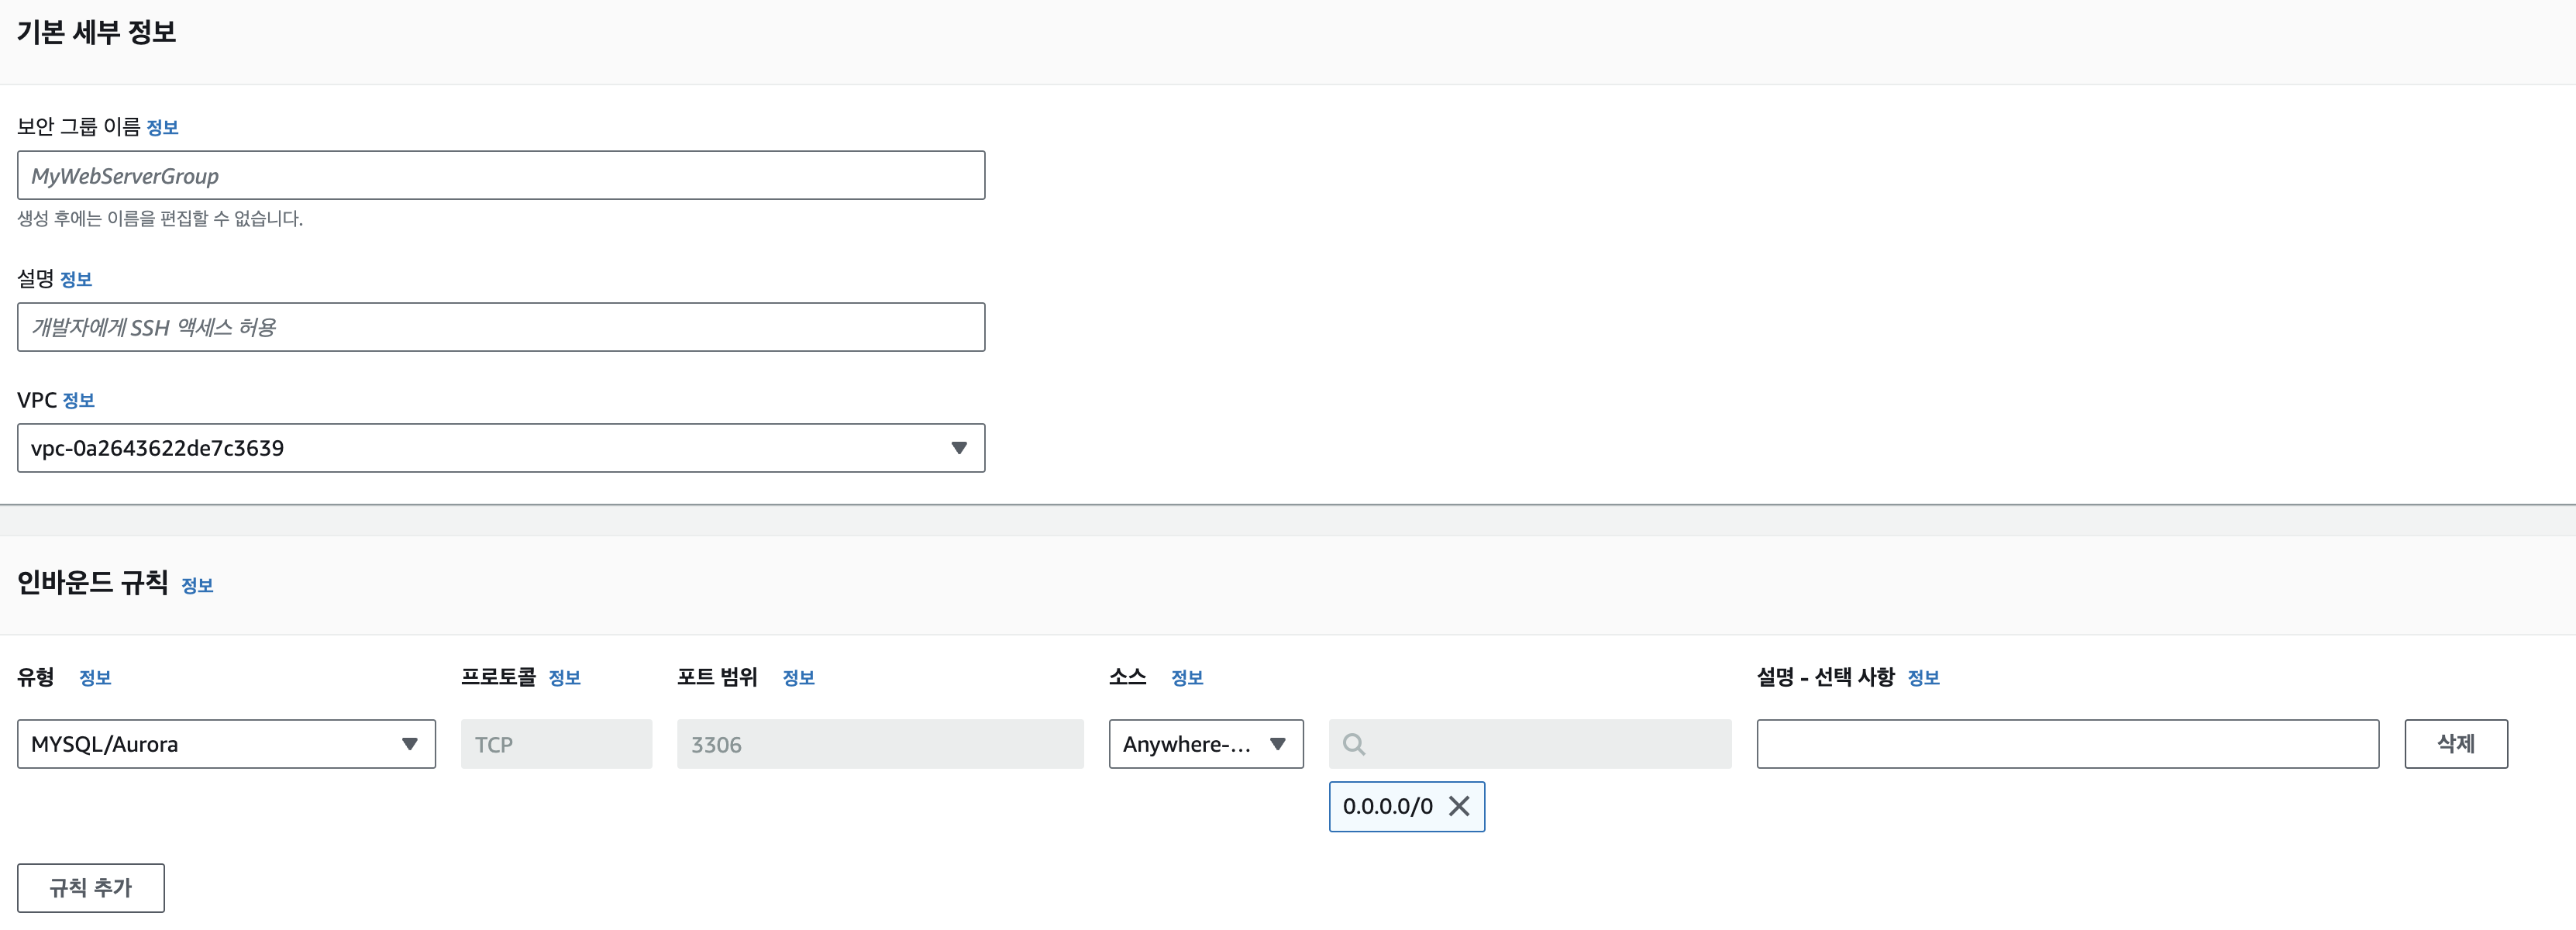Click the source search magnifier icon
Image resolution: width=2576 pixels, height=930 pixels.
(1353, 744)
